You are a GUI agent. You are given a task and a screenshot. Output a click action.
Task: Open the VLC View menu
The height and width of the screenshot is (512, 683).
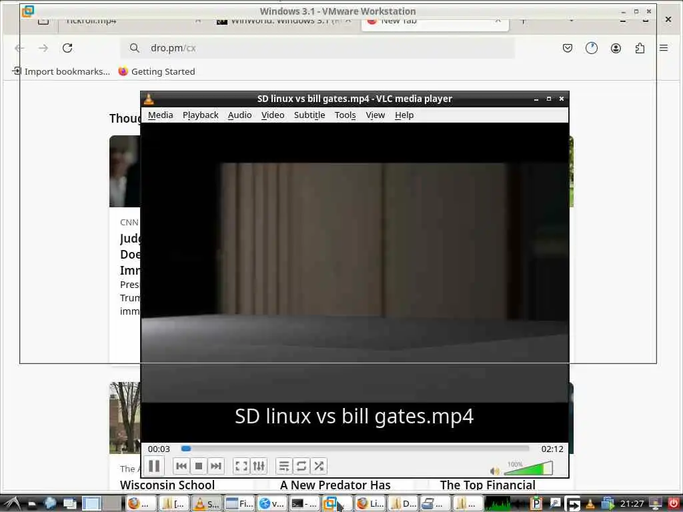(375, 115)
